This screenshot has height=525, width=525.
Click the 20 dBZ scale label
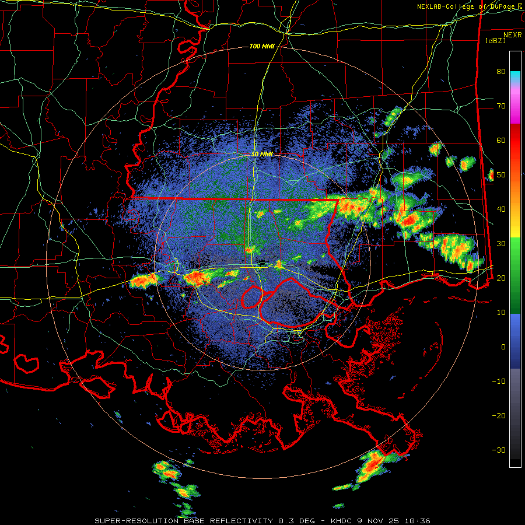pos(501,278)
